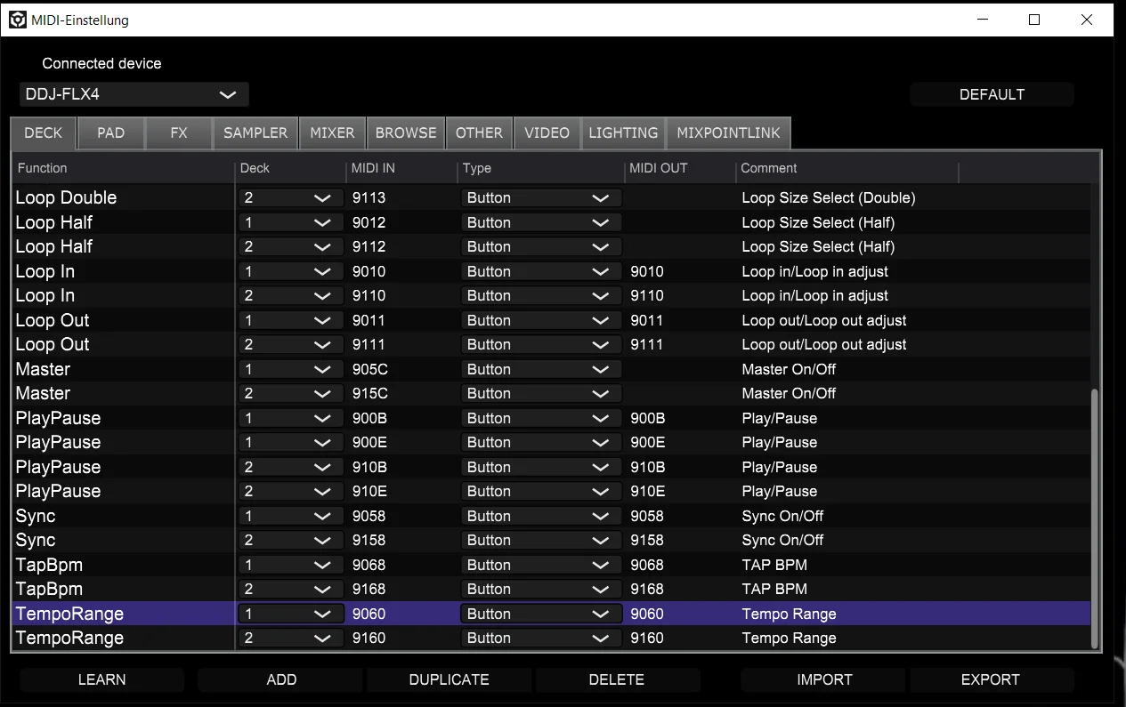Delete the highlighted mapping row

617,679
